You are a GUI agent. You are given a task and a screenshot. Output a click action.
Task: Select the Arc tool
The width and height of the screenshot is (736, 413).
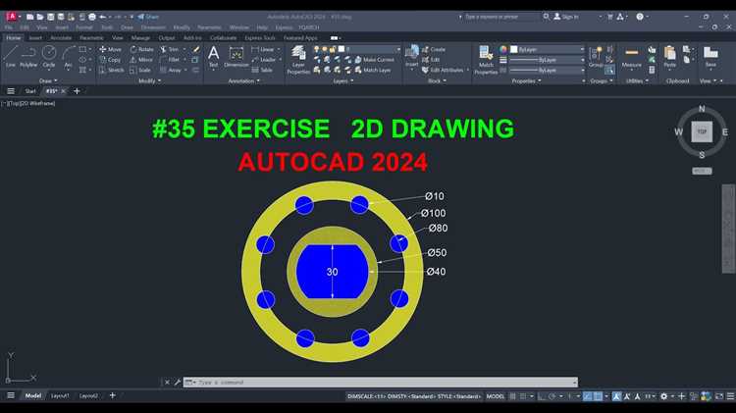[69, 56]
